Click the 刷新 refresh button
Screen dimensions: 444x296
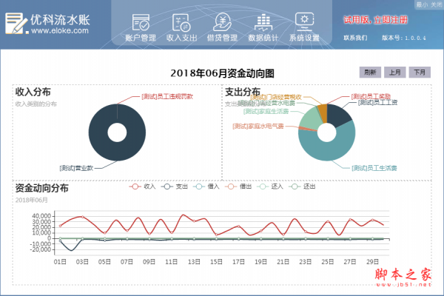click(370, 73)
